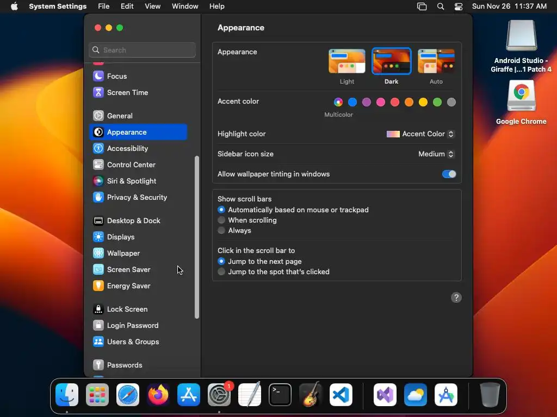Select Jump to the next page

point(221,261)
